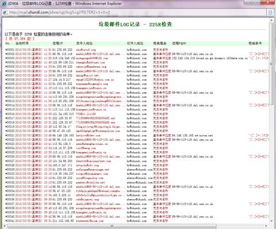Minimize the JDWA log window
The image size is (276, 229).
click(248, 2)
